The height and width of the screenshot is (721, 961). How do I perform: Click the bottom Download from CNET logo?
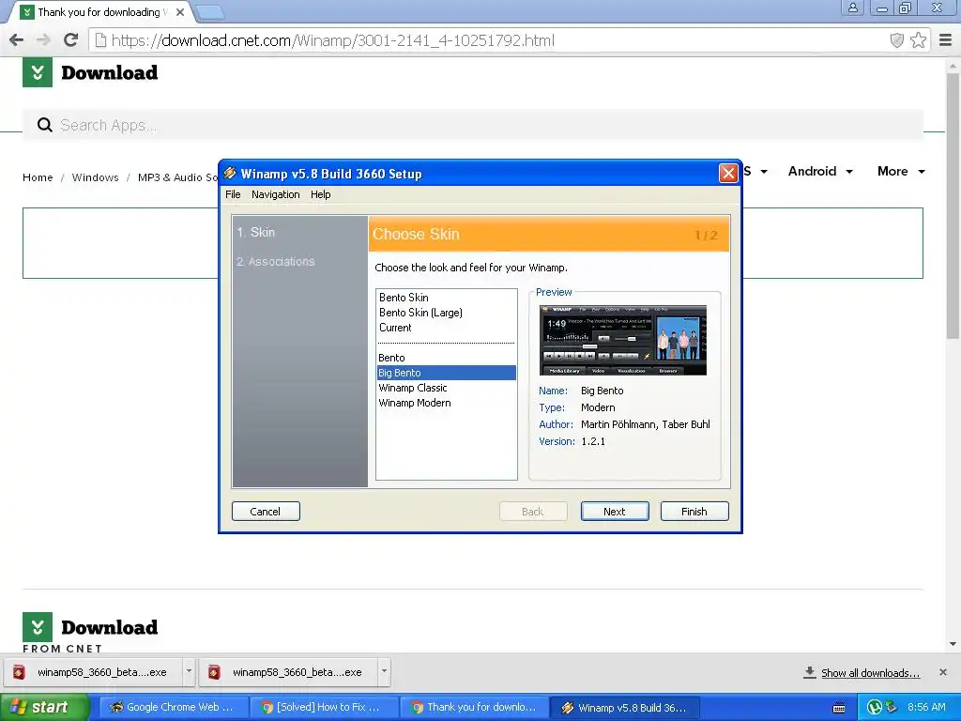90,633
